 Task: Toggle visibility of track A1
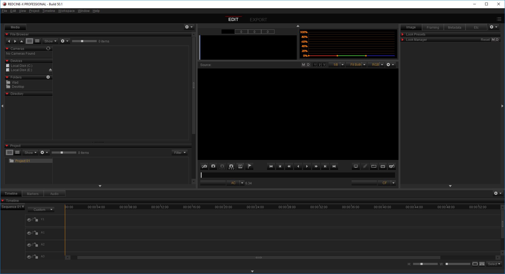(x=29, y=233)
